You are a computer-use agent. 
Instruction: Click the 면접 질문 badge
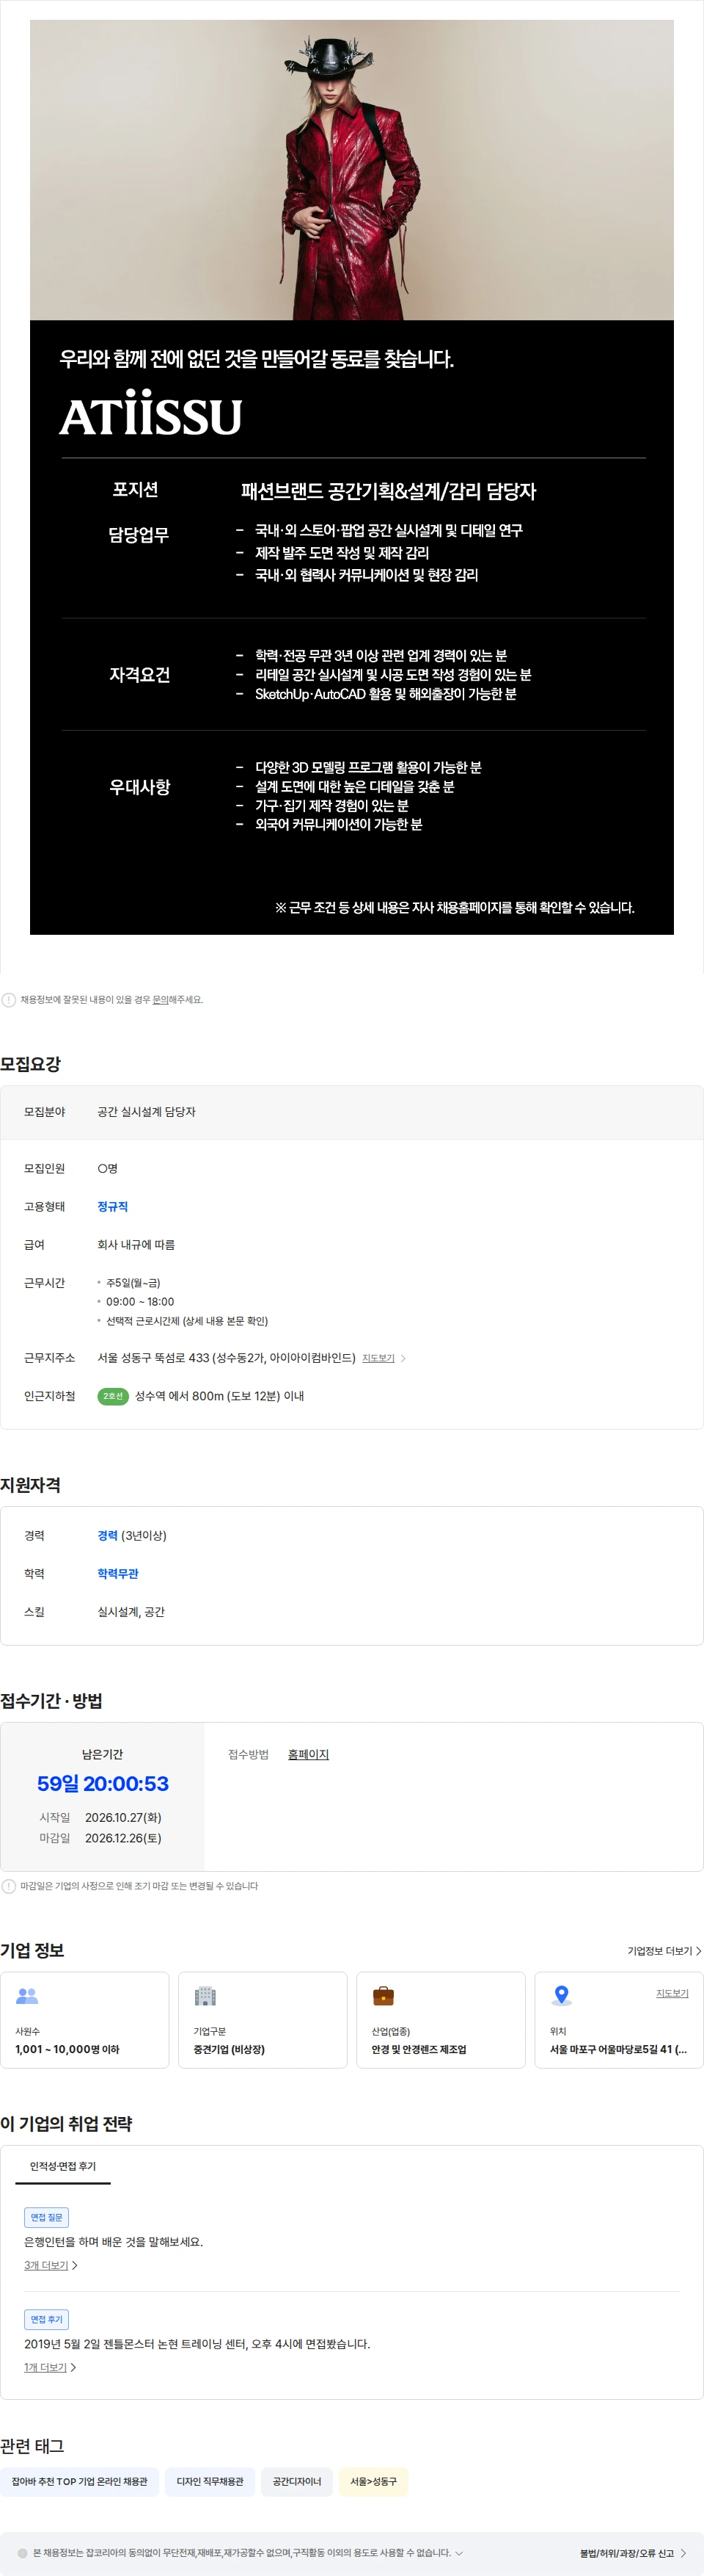(x=46, y=2217)
